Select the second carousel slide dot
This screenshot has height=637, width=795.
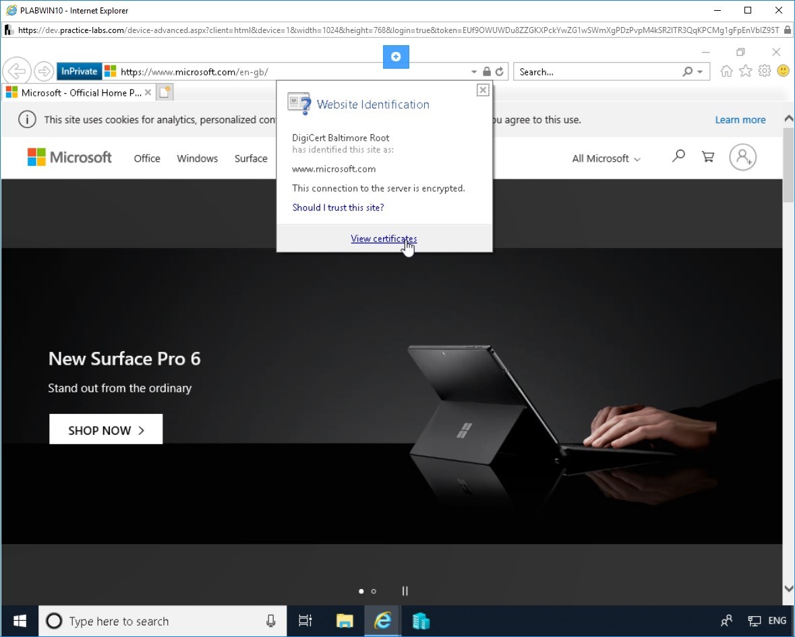coord(374,591)
